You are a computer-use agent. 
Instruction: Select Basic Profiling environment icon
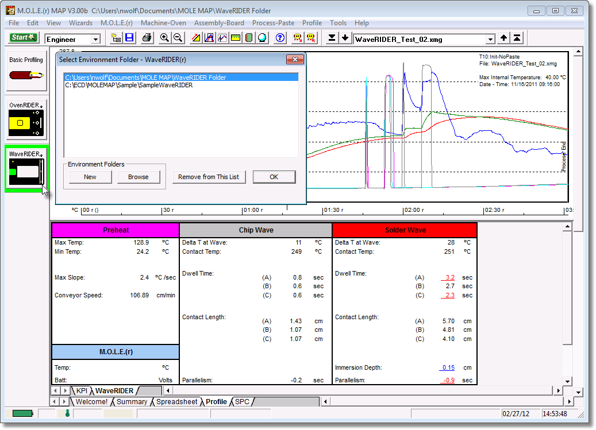tap(26, 71)
